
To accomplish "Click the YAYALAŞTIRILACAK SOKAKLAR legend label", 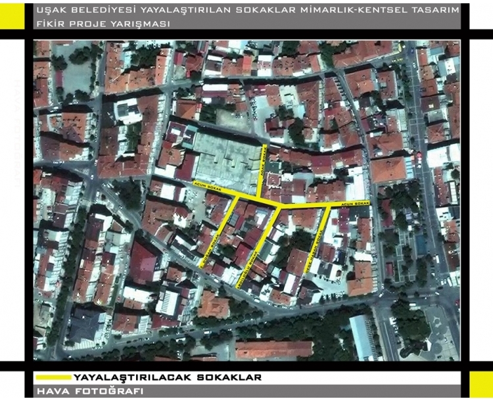I will click(x=168, y=378).
